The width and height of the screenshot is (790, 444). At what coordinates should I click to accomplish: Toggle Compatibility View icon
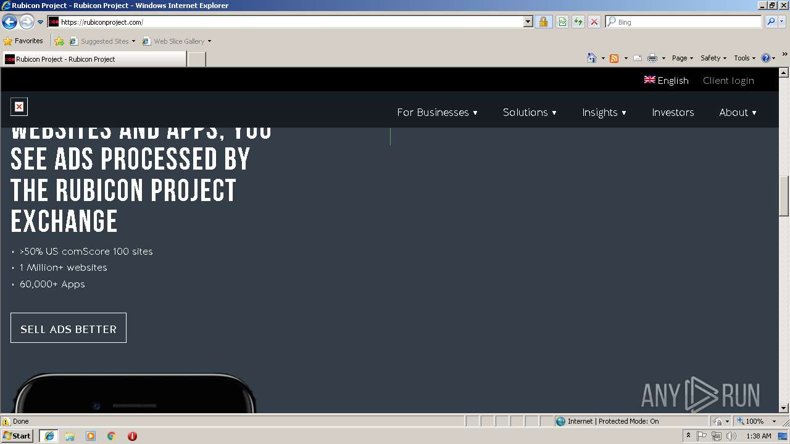pos(562,22)
